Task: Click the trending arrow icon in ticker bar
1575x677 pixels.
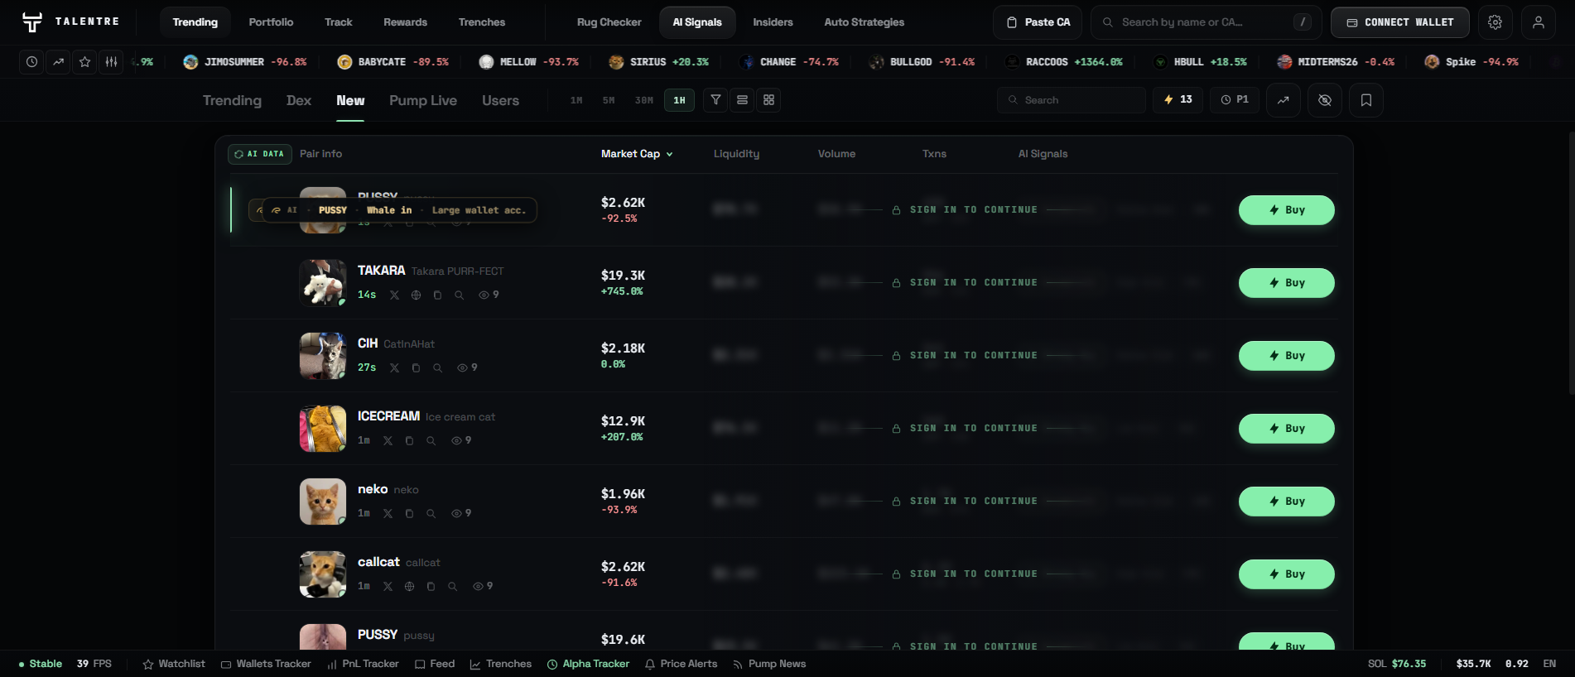Action: [x=58, y=62]
